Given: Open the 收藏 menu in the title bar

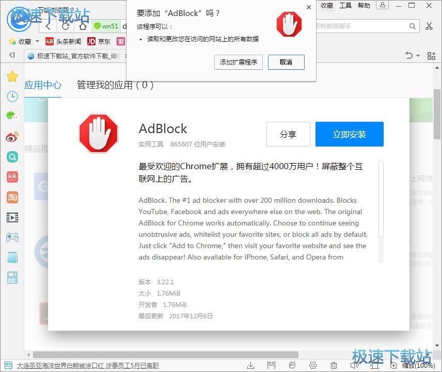Looking at the screenshot, I should [327, 5].
